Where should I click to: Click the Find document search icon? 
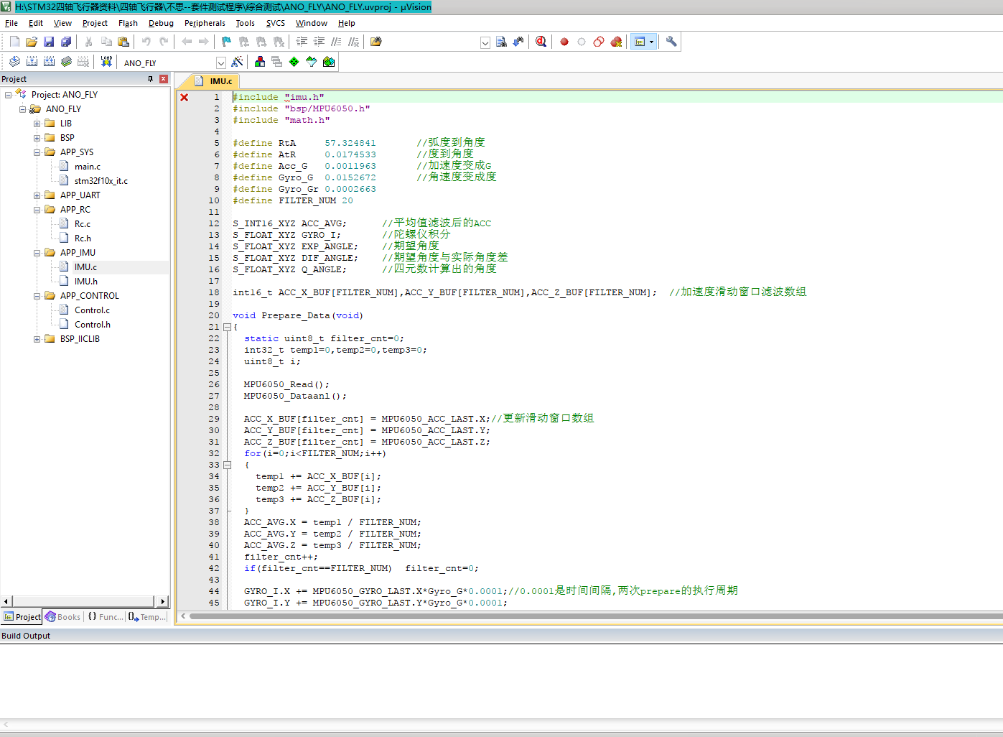501,42
